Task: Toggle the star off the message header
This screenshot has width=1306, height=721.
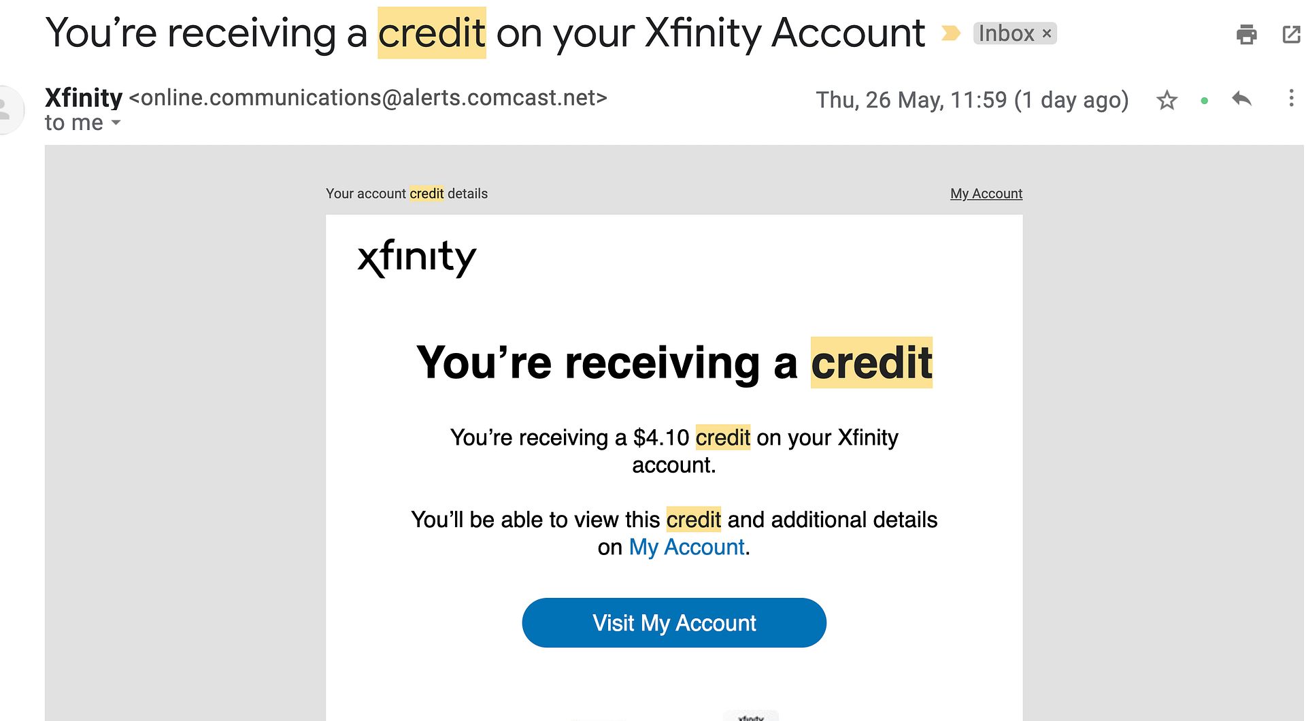Action: click(1167, 100)
